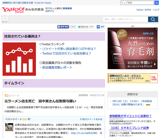Show 他のツイートをみる for this article
Viewport: 160px width, 138px height.
click(91, 119)
